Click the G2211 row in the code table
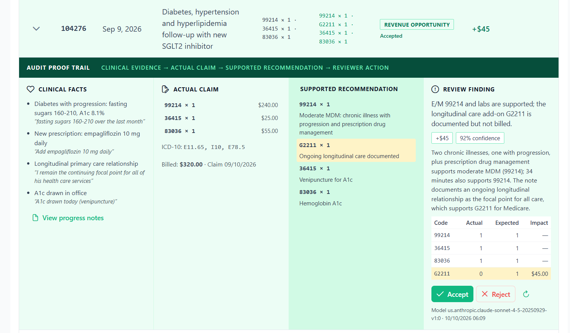The width and height of the screenshot is (570, 333). [491, 274]
